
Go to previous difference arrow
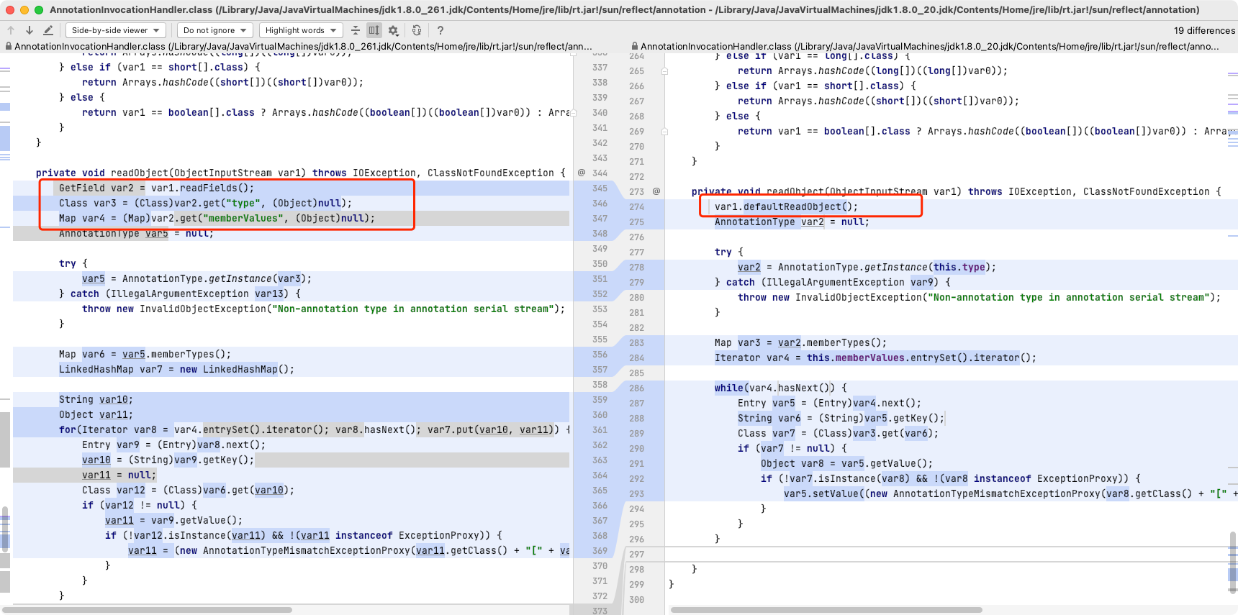(11, 30)
